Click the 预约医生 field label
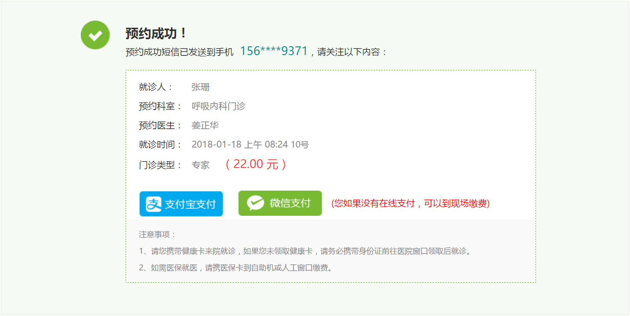Image resolution: width=630 pixels, height=316 pixels. [x=160, y=125]
